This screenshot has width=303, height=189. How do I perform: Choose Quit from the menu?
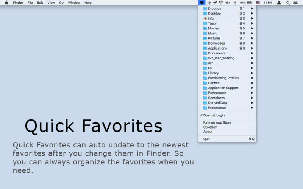point(206,139)
